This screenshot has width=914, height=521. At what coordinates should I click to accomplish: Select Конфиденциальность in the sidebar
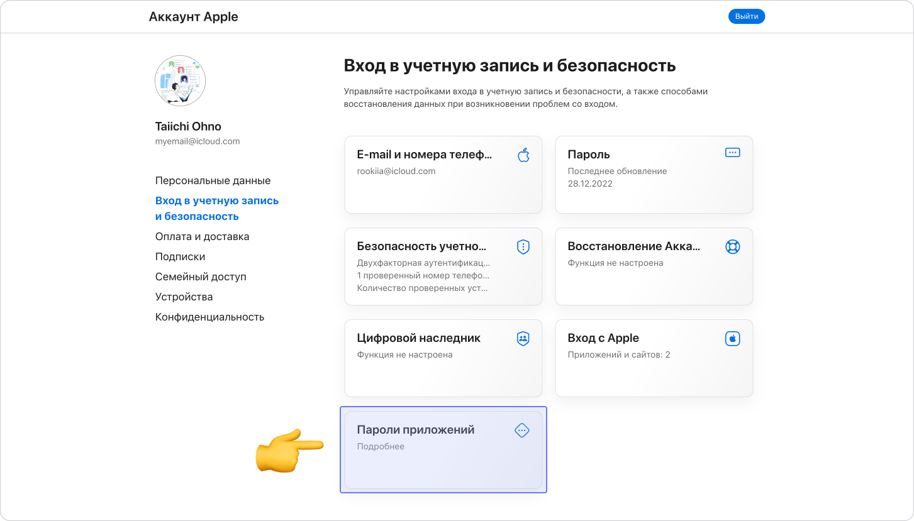coord(209,317)
